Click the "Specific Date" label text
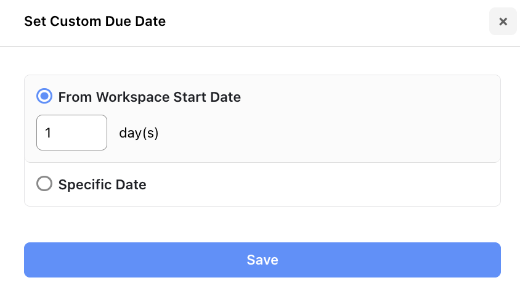The image size is (520, 296). pyautogui.click(x=102, y=184)
